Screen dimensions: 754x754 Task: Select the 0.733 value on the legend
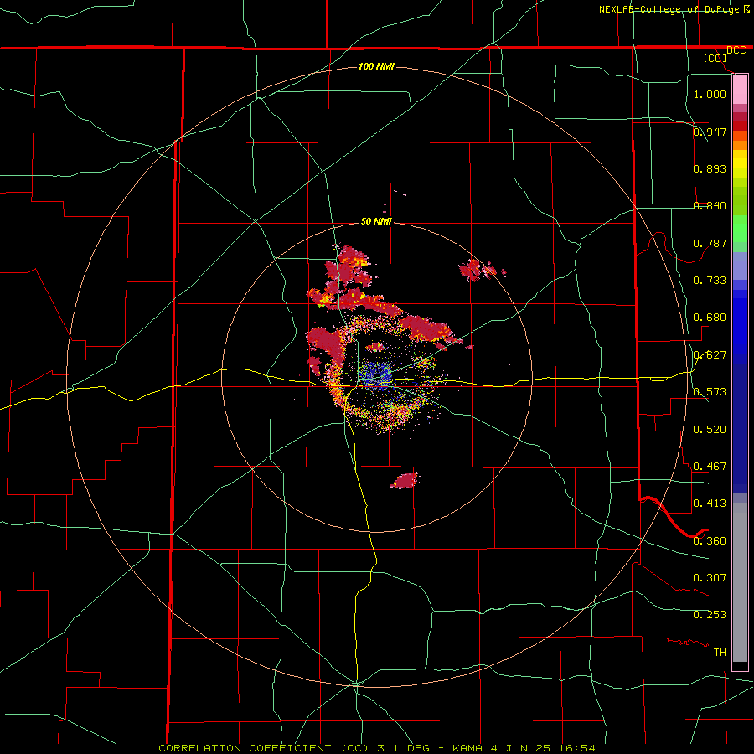click(x=710, y=281)
